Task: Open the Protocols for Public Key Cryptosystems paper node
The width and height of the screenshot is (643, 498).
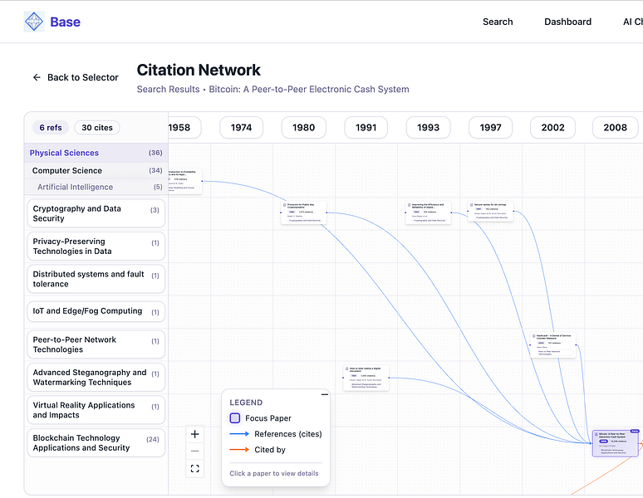Action: (x=304, y=212)
